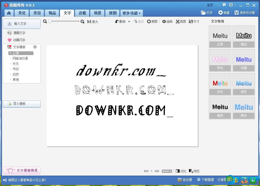This screenshot has height=186, width=260.
Task: Click the 导入模板 button
Action: click(22, 104)
